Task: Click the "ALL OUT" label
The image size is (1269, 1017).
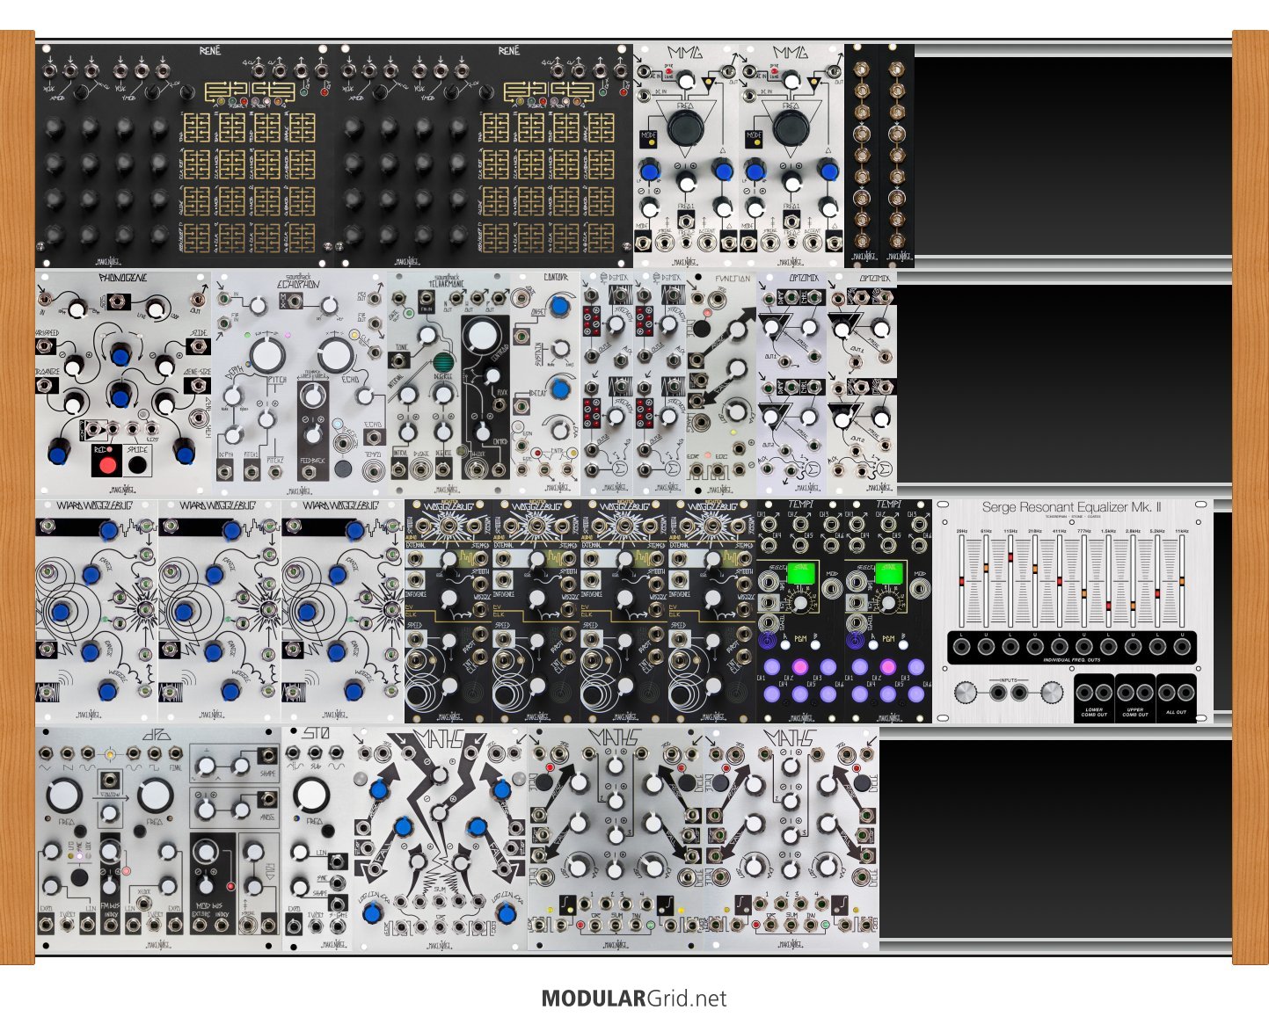Action: click(x=1177, y=712)
